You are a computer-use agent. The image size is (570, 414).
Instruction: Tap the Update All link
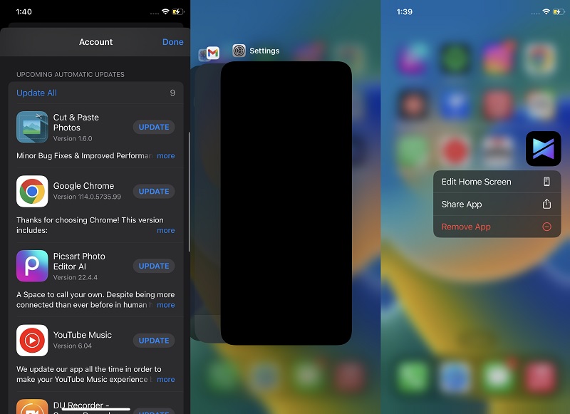pyautogui.click(x=37, y=93)
